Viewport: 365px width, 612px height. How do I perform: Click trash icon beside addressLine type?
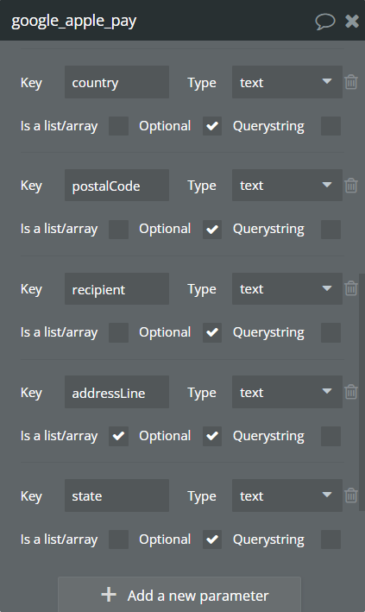tap(351, 392)
